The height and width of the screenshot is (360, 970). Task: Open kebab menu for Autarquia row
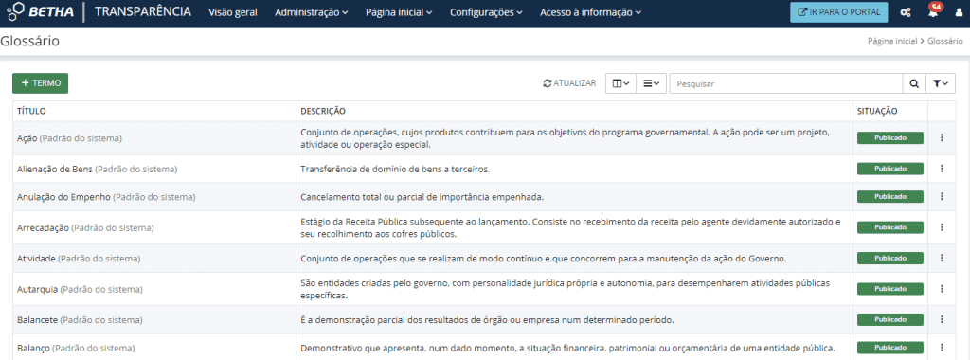(942, 288)
